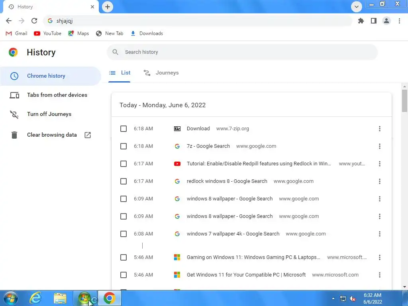The width and height of the screenshot is (408, 306).
Task: Open the taskbar clock 6:32 AM
Action: coord(373,298)
